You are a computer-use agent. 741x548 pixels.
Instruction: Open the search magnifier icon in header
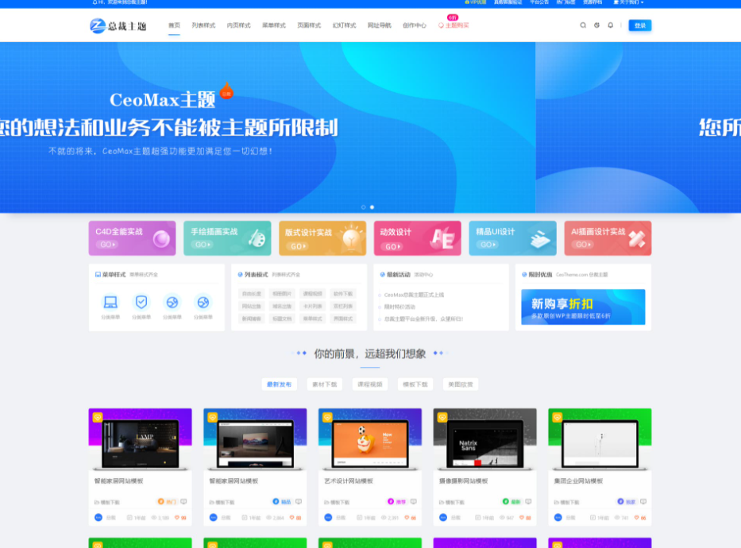(583, 25)
